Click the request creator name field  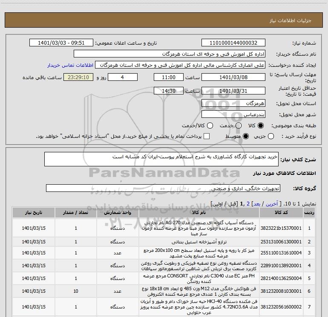click(x=180, y=65)
